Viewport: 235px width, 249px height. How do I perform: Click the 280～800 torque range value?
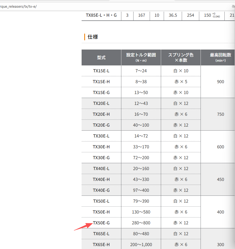(x=141, y=223)
